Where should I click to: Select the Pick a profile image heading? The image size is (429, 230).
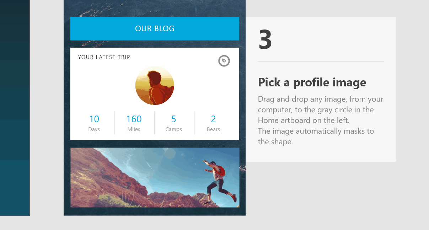tap(312, 82)
